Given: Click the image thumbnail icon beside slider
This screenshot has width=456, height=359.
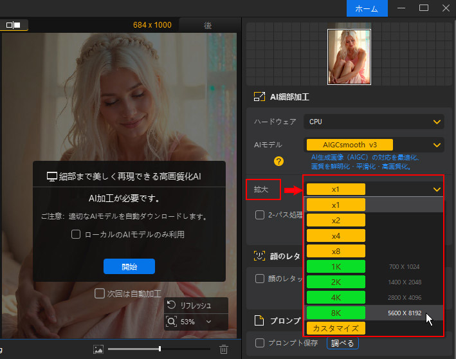Looking at the screenshot, I should [98, 349].
